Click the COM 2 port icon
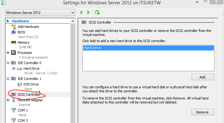This screenshot has width=224, height=123. point(13,120)
